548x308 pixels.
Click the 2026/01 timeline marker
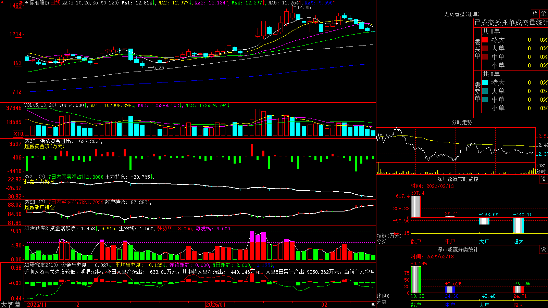tap(216, 305)
